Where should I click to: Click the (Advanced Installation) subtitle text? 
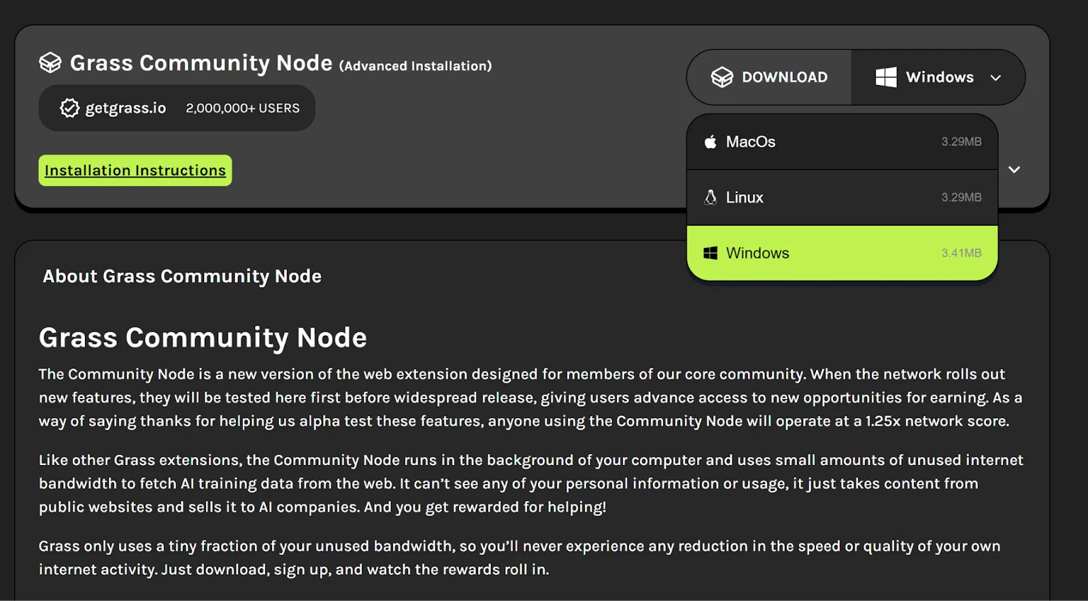pyautogui.click(x=415, y=66)
